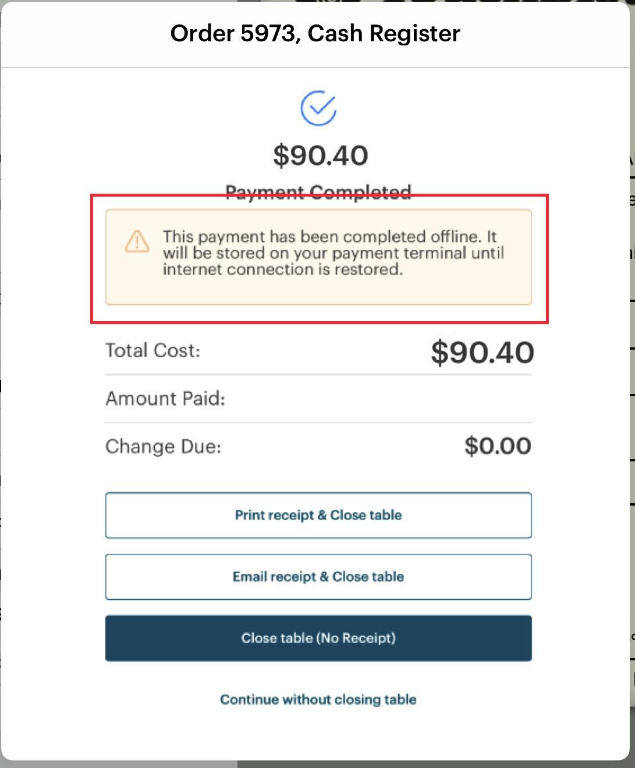Choose Email receipt & Close table
The image size is (635, 768).
pyautogui.click(x=318, y=577)
